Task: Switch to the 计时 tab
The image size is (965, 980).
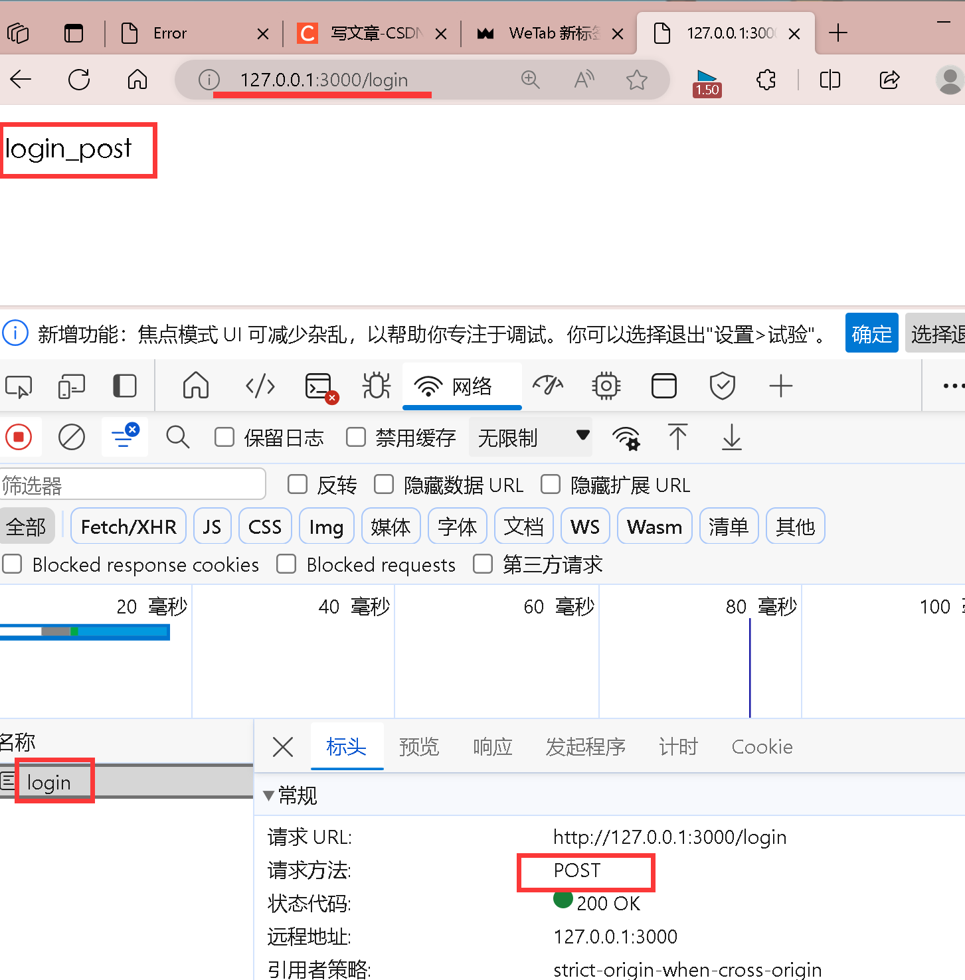Action: [x=679, y=747]
